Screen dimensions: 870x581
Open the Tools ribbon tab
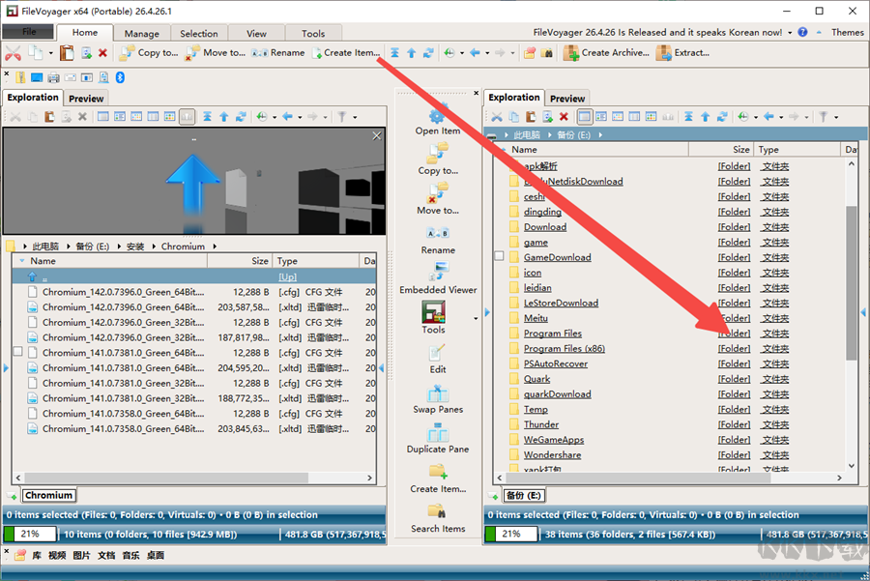313,33
